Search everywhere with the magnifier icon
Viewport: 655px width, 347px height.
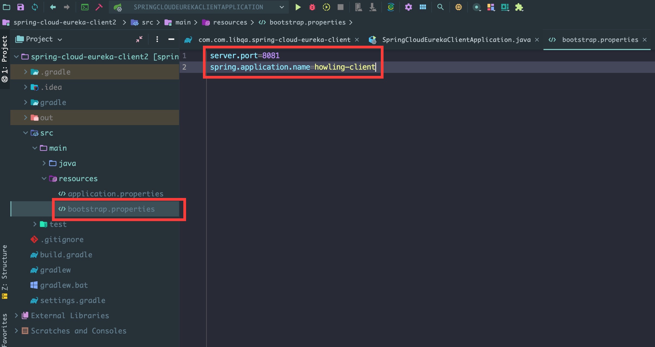440,7
